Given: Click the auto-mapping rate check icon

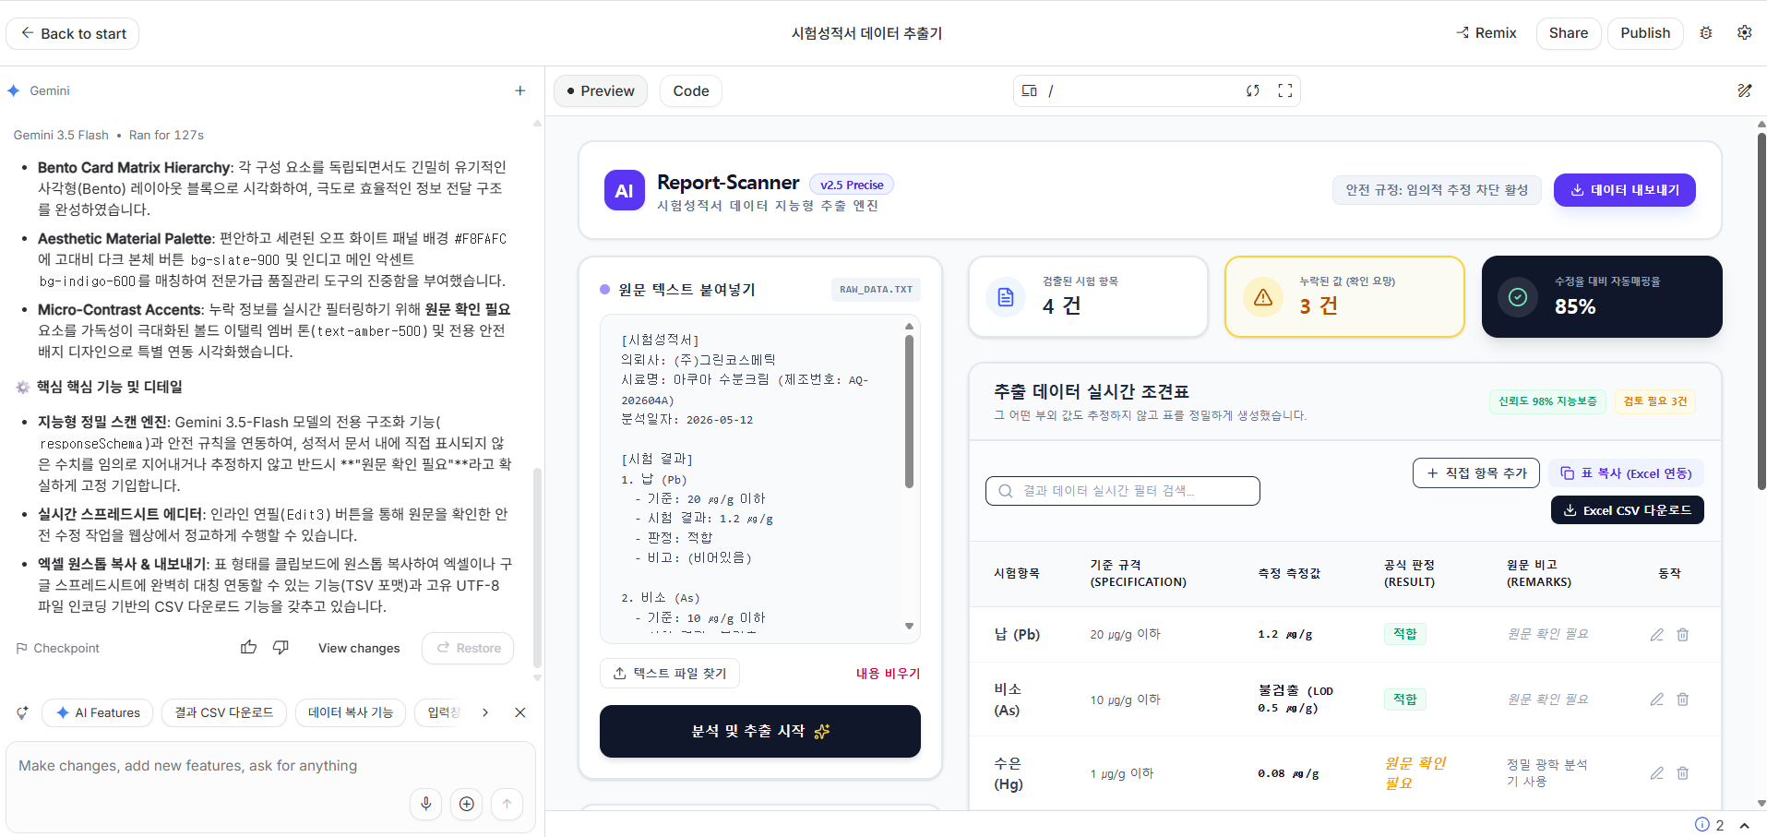Looking at the screenshot, I should click(1518, 297).
